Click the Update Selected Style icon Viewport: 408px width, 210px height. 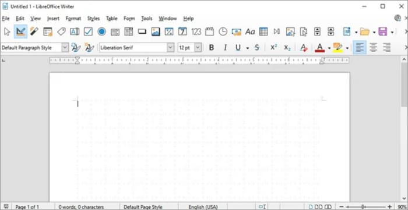(76, 48)
